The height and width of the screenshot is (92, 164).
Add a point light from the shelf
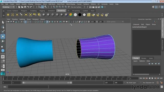click(x=17, y=15)
